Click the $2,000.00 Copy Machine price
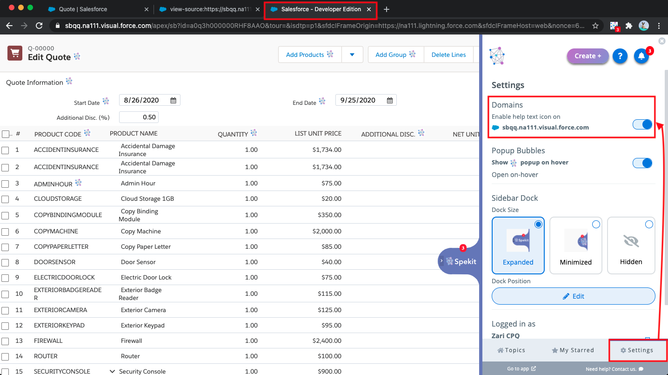Image resolution: width=668 pixels, height=375 pixels. click(x=327, y=232)
